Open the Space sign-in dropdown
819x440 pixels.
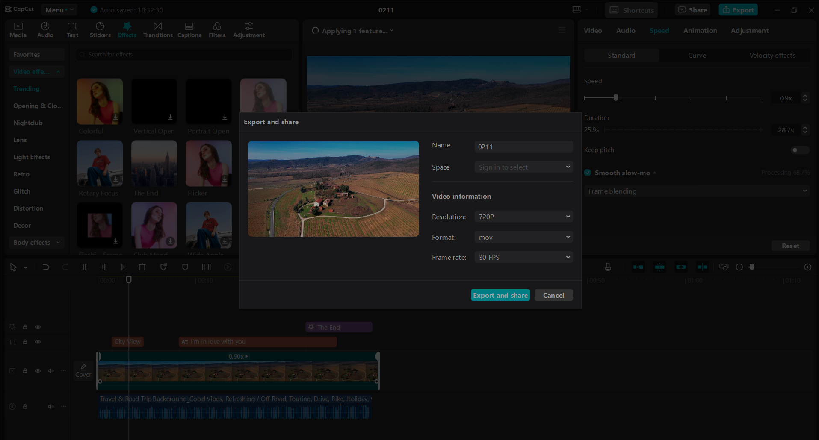[523, 167]
